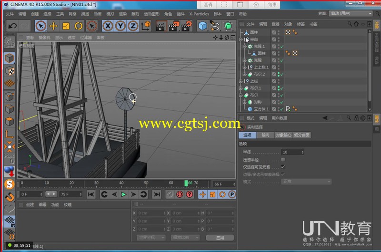Open the 创建 material manager menu
Screen dimensions: 381x252
30,205
